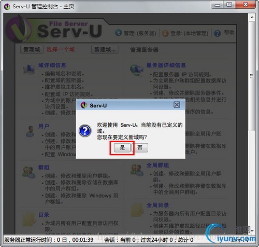Screen dimensions: 259x247
Task: Click the help question mark icon
Action: tap(218, 33)
